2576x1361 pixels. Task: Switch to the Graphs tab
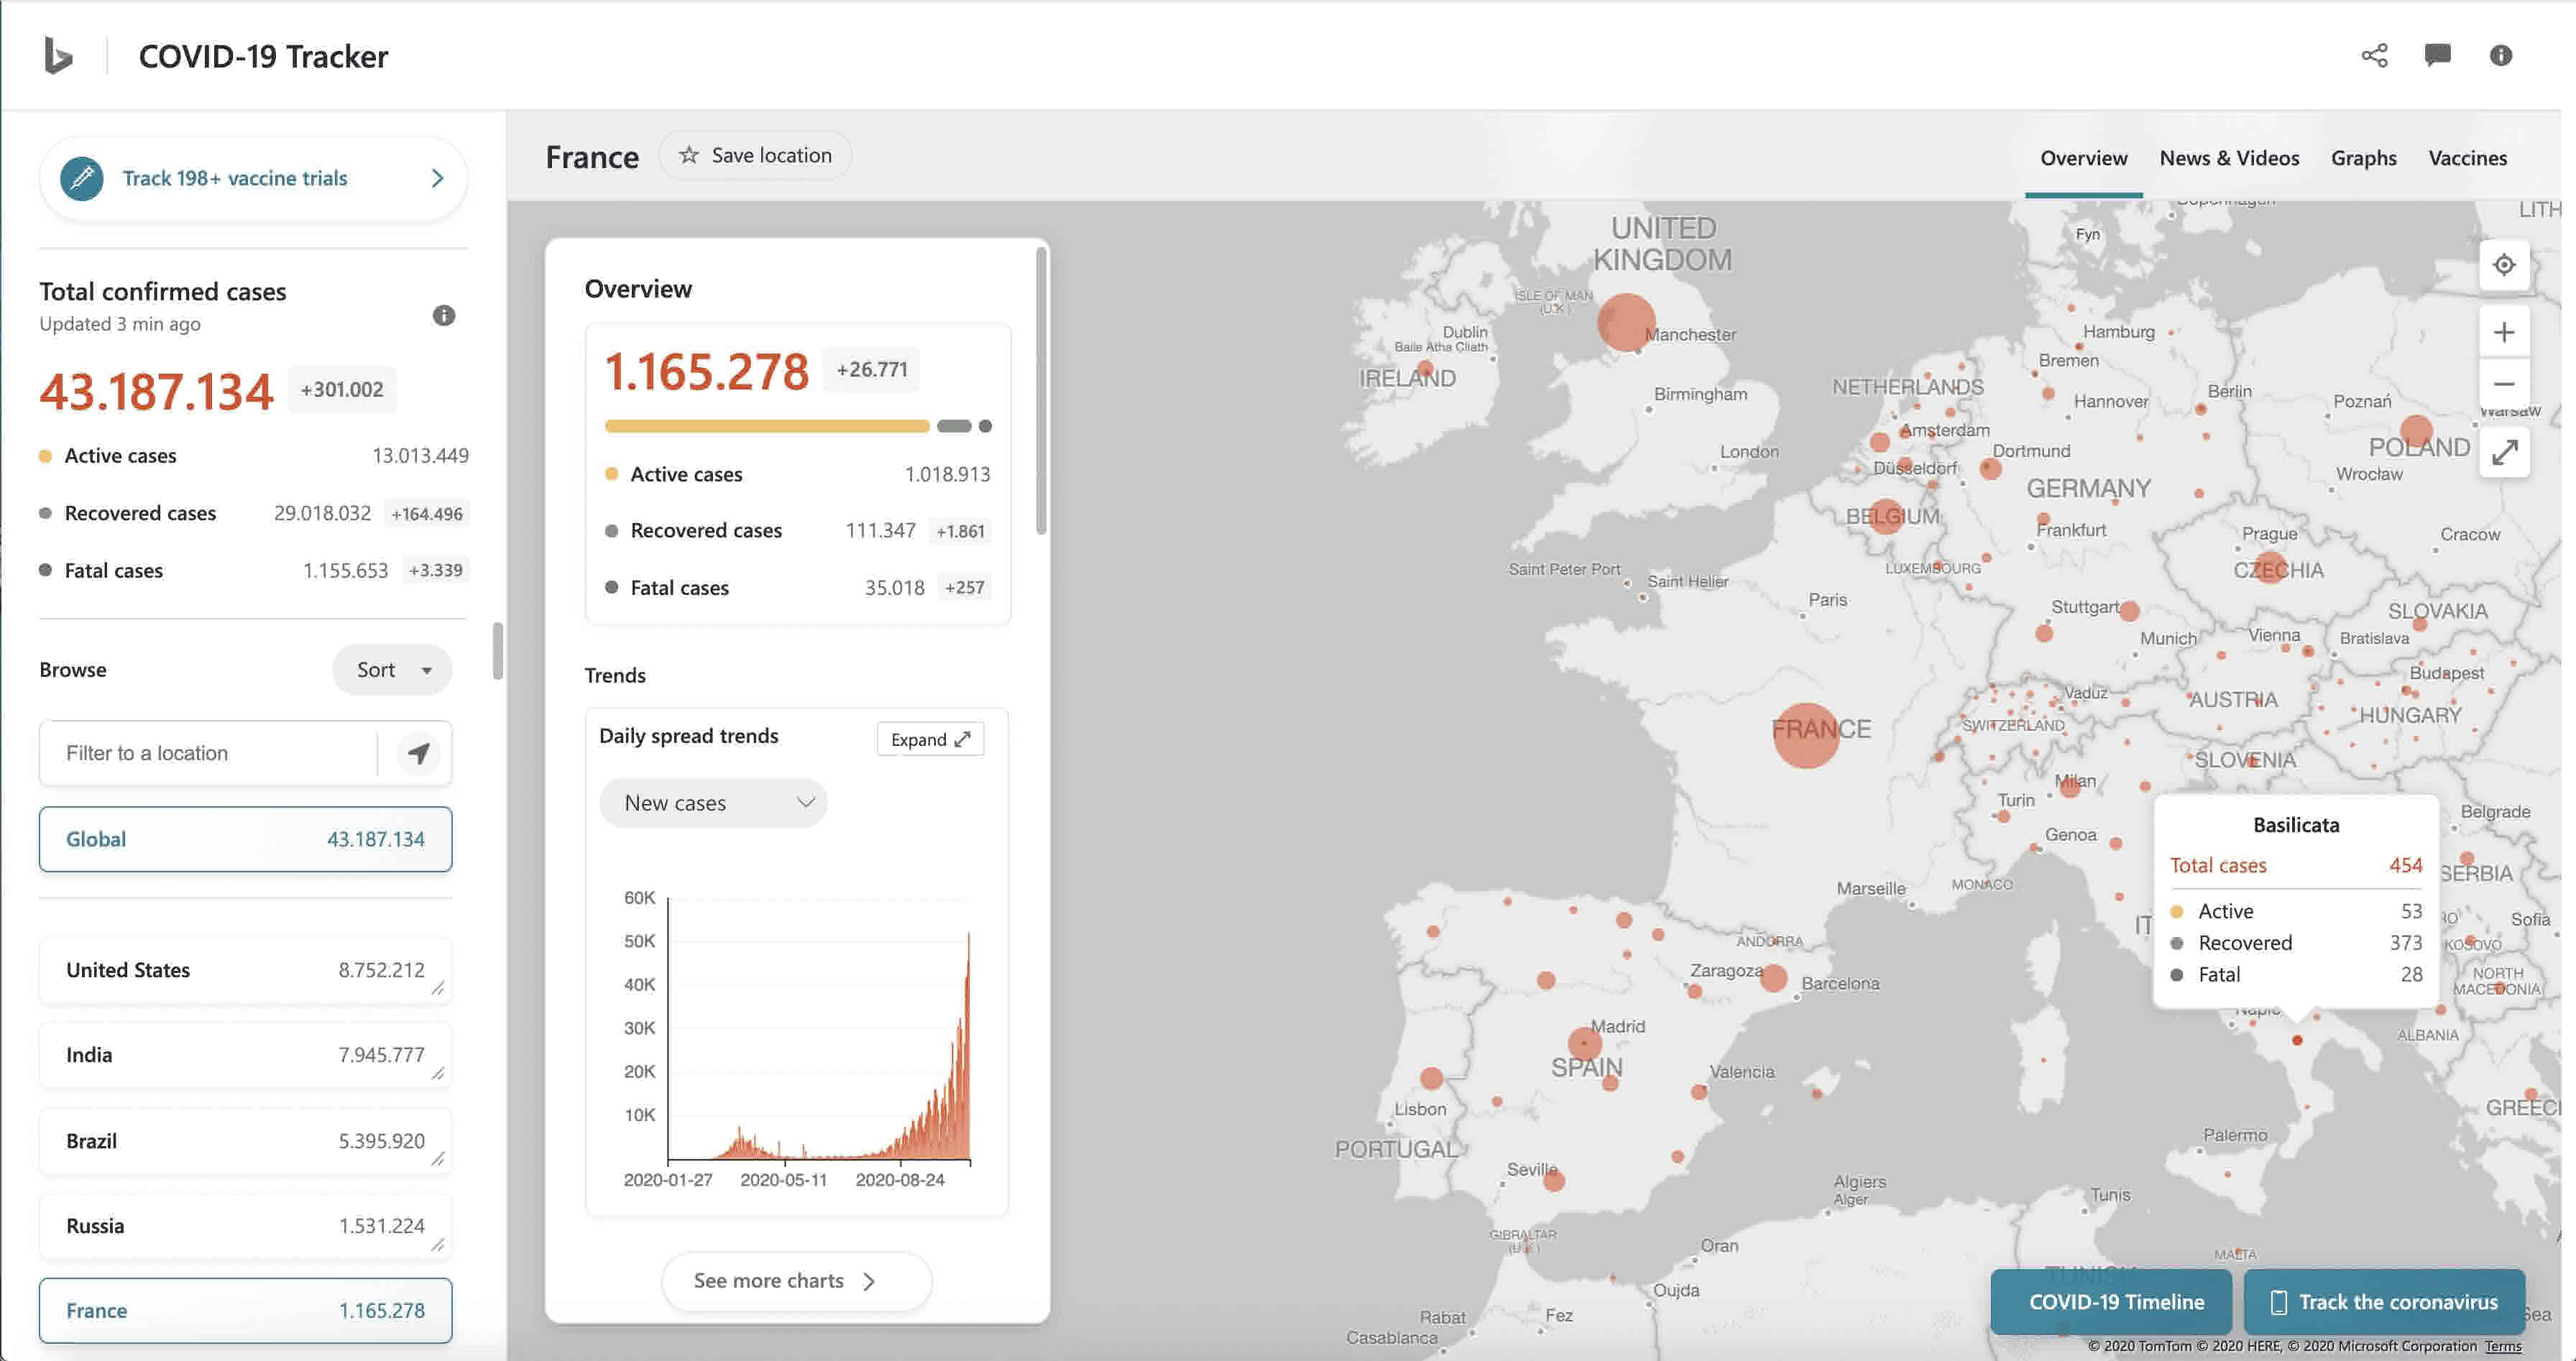[x=2364, y=158]
